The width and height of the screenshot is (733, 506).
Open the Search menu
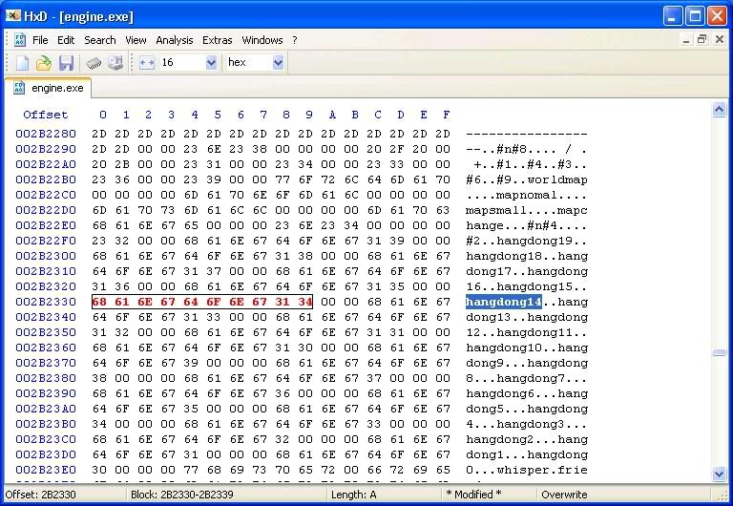point(99,40)
